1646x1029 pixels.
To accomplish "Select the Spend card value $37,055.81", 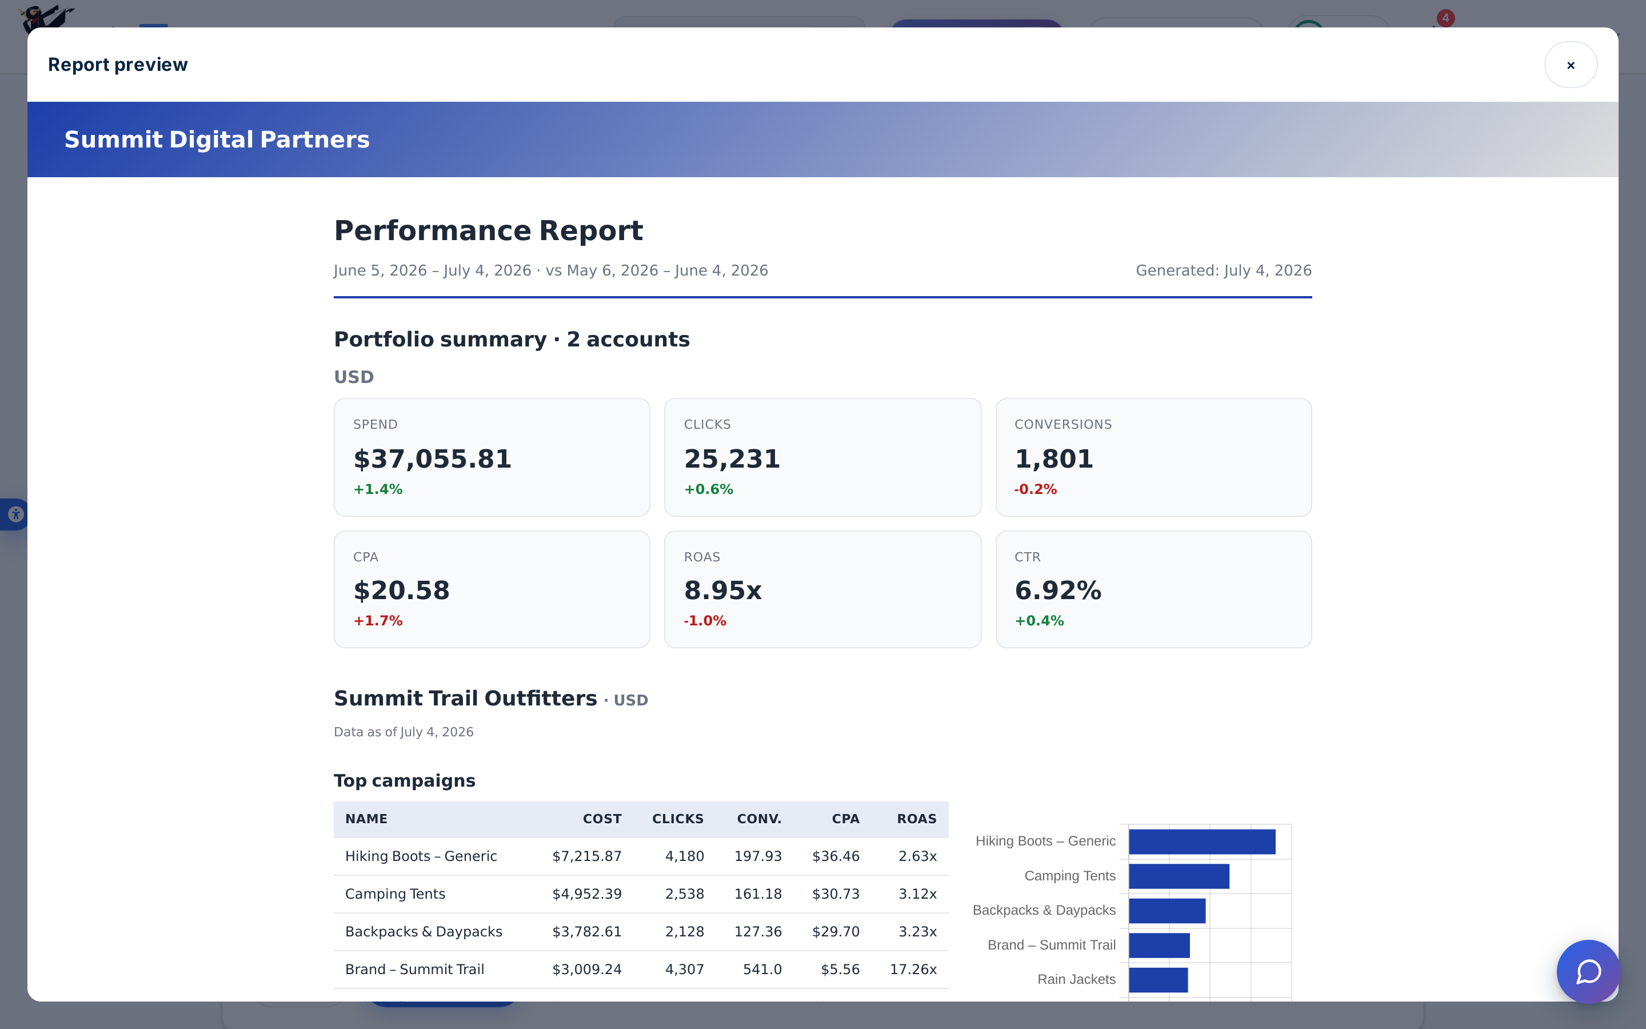I will click(x=433, y=458).
